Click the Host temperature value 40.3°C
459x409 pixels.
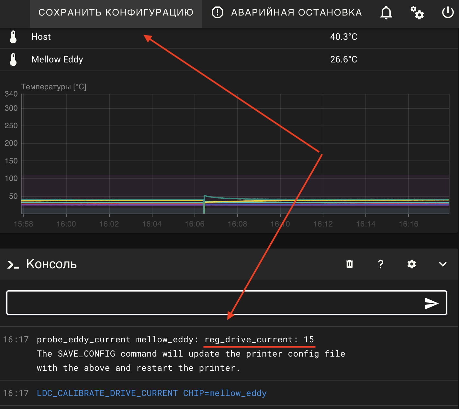coord(343,37)
